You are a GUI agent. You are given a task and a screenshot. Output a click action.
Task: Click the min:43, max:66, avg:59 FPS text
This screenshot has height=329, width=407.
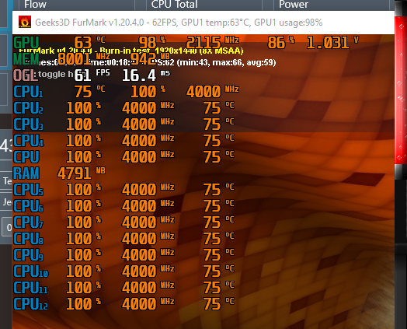pos(226,62)
